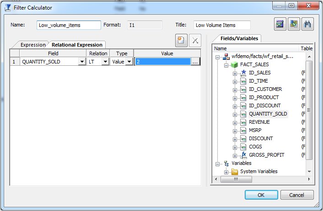Click the ID_DISCOUNT field icon
The height and width of the screenshot is (211, 323).
(x=243, y=106)
